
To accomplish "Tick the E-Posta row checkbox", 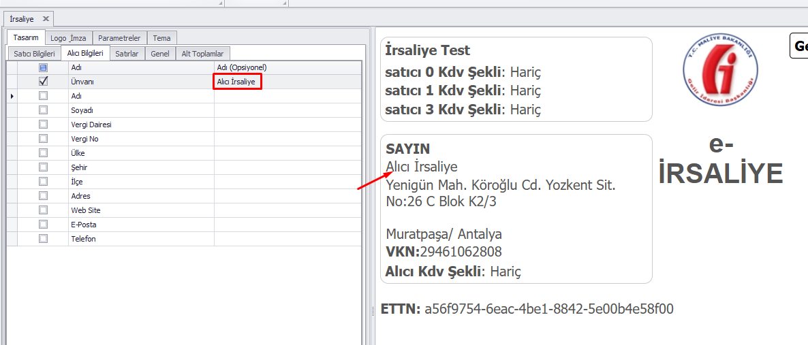I will point(43,225).
